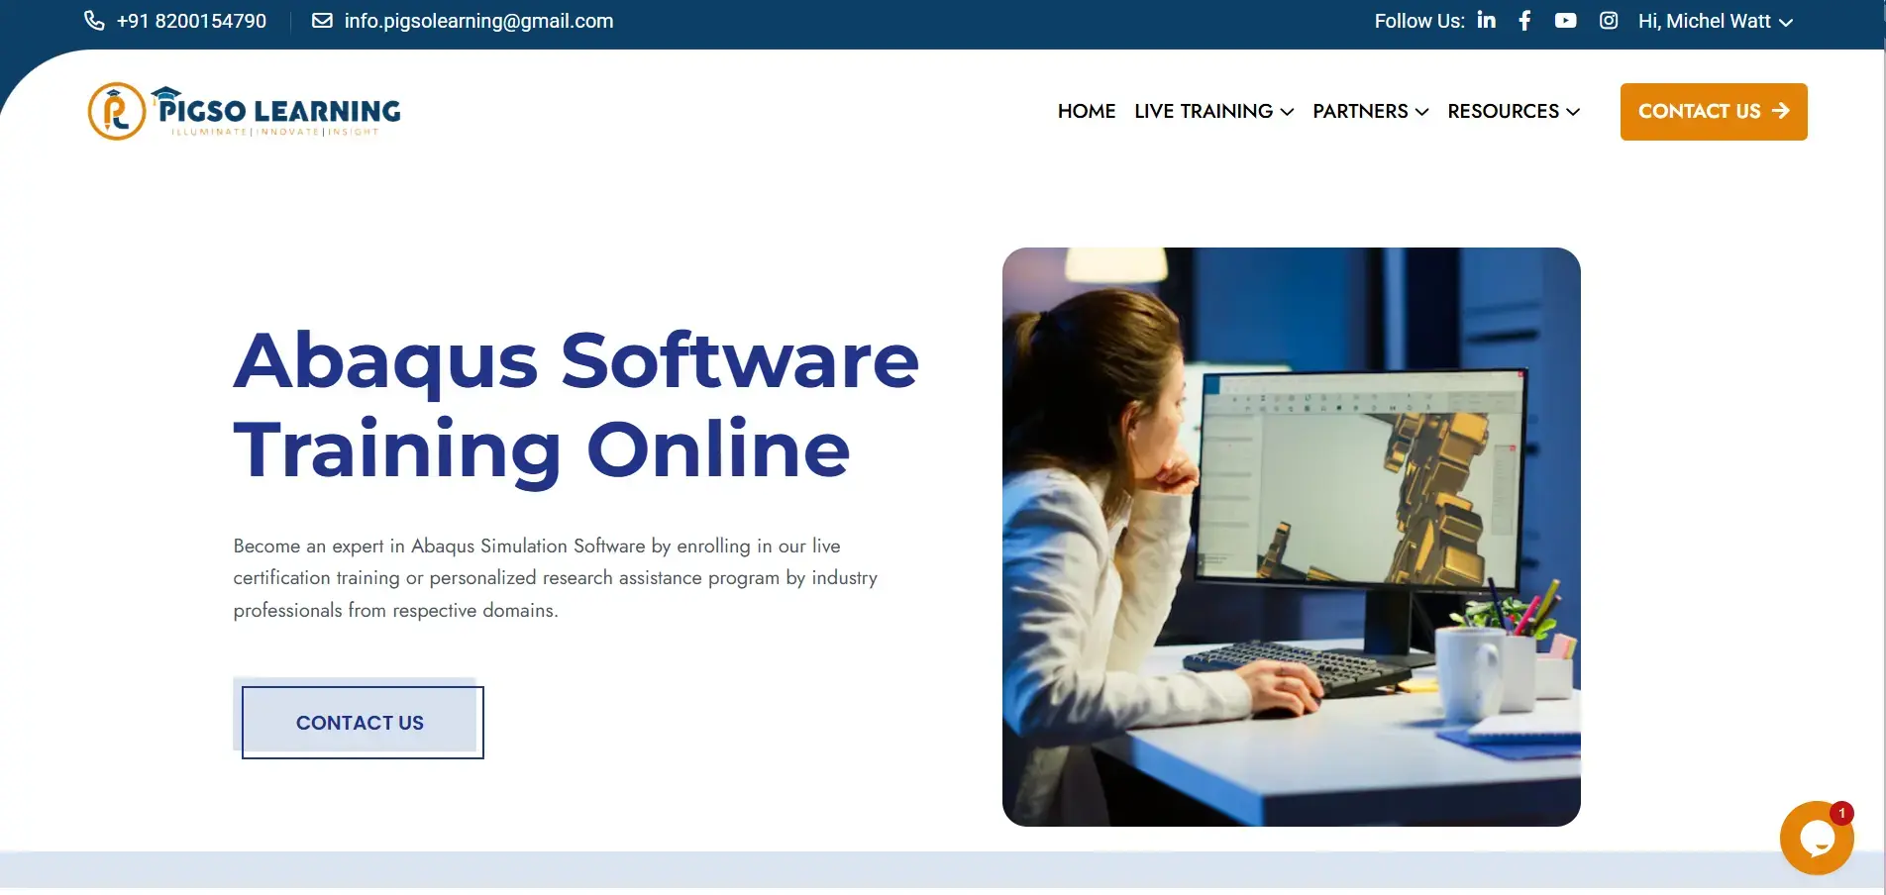
Task: Click the orange Contact Us header button
Action: (1714, 112)
